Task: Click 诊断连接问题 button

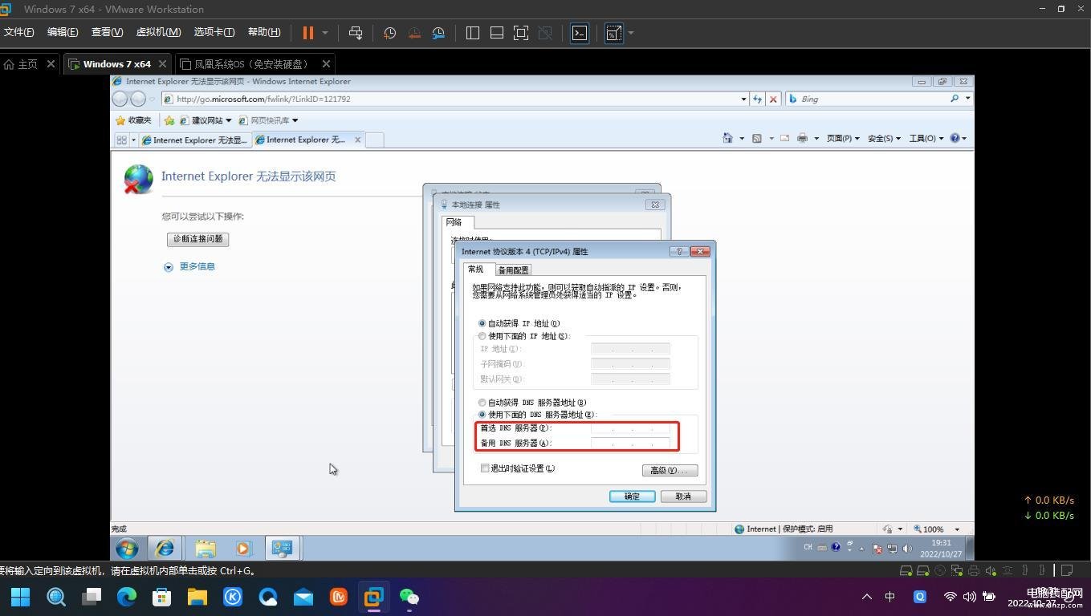Action: pos(198,239)
